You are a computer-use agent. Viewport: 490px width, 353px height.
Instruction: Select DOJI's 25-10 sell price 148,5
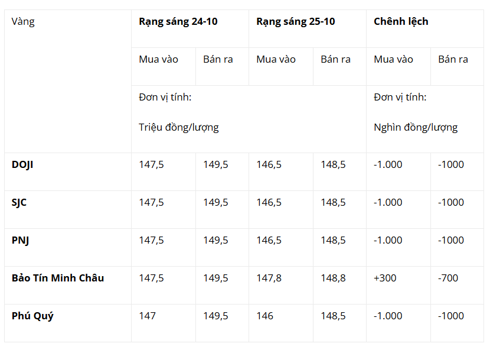[334, 165]
